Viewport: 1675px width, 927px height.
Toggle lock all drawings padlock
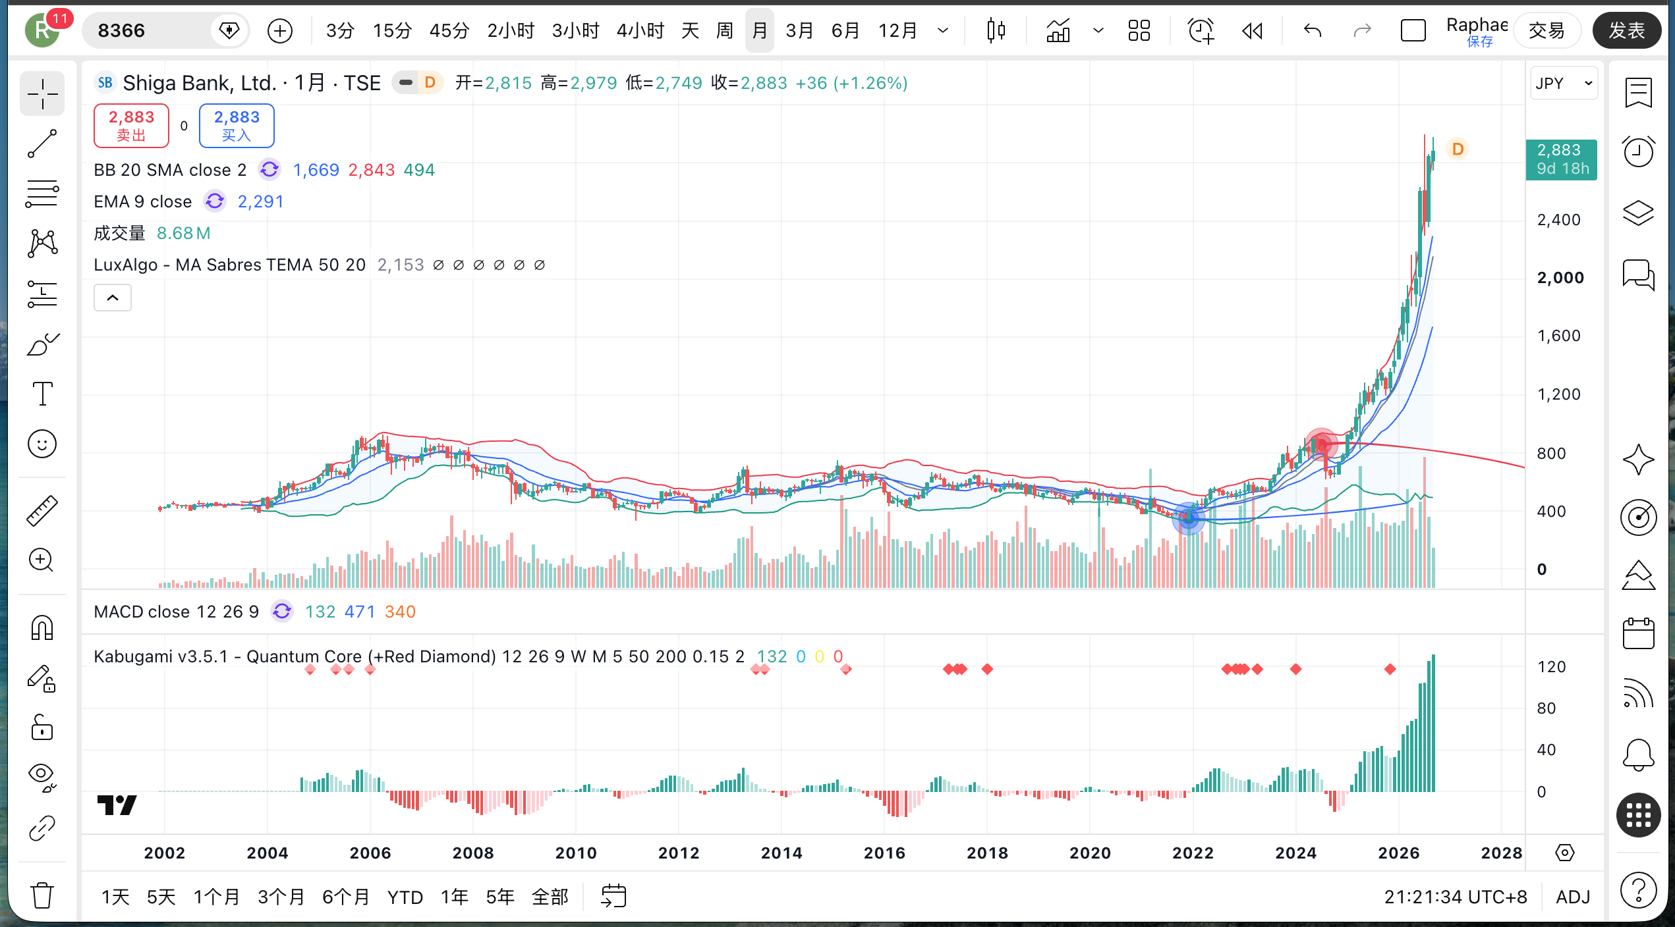point(42,728)
